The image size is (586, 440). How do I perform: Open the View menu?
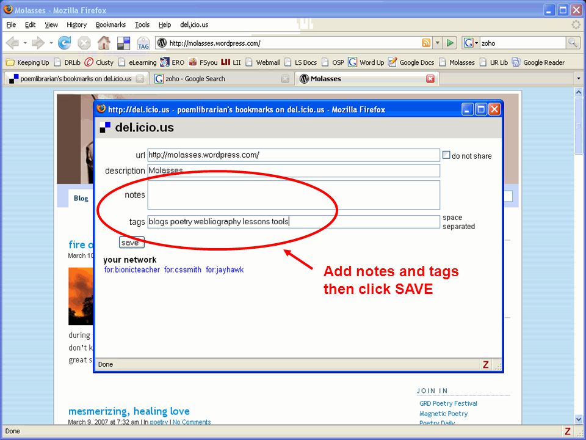51,24
